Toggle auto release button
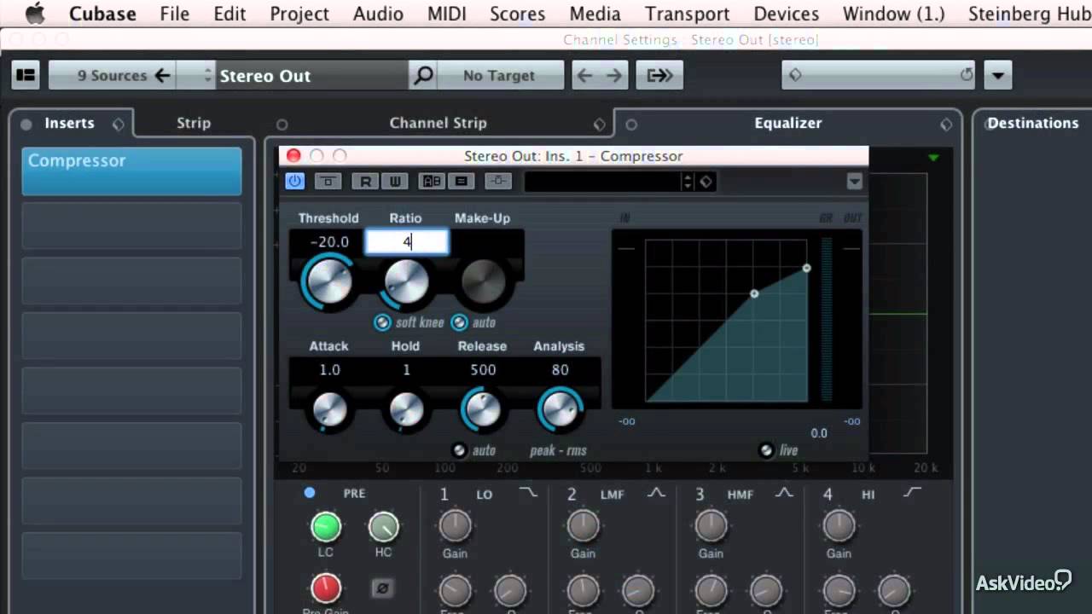Screen dimensions: 1092x614 (459, 450)
